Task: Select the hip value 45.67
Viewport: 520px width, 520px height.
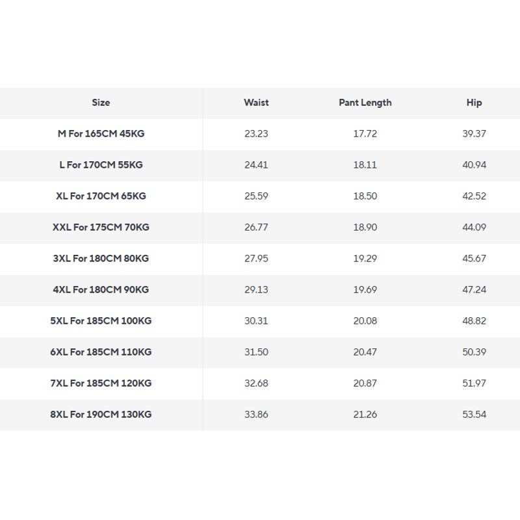Action: [x=474, y=259]
